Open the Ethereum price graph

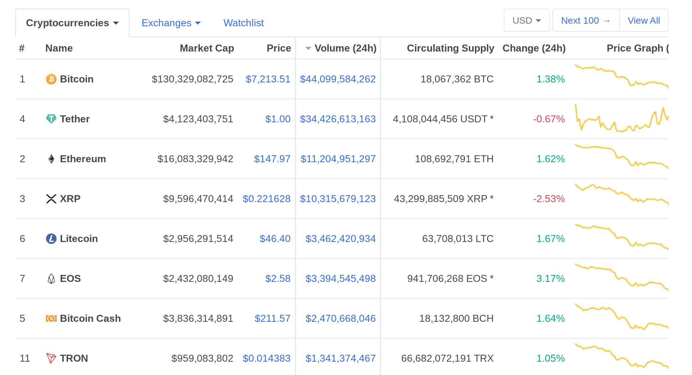622,156
